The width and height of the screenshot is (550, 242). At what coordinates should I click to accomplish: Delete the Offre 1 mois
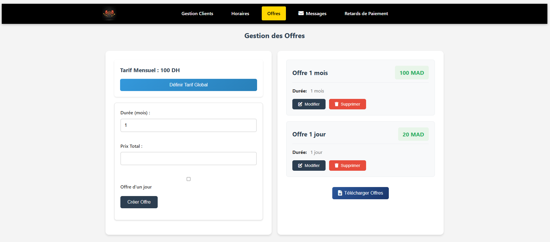tap(347, 104)
